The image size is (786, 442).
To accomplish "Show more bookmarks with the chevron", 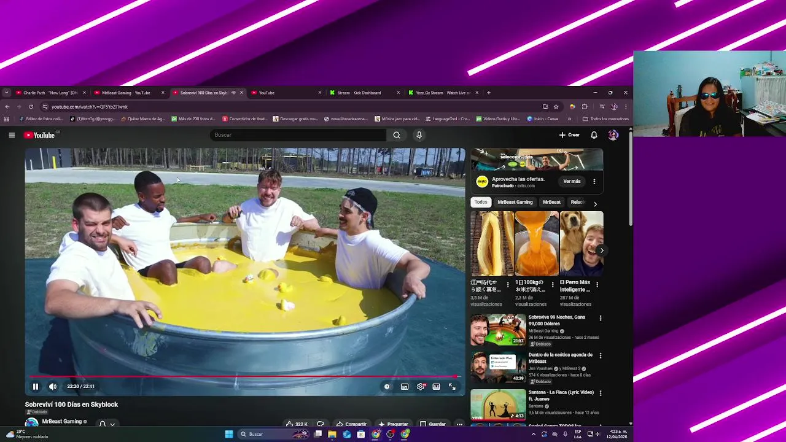I will click(x=569, y=118).
